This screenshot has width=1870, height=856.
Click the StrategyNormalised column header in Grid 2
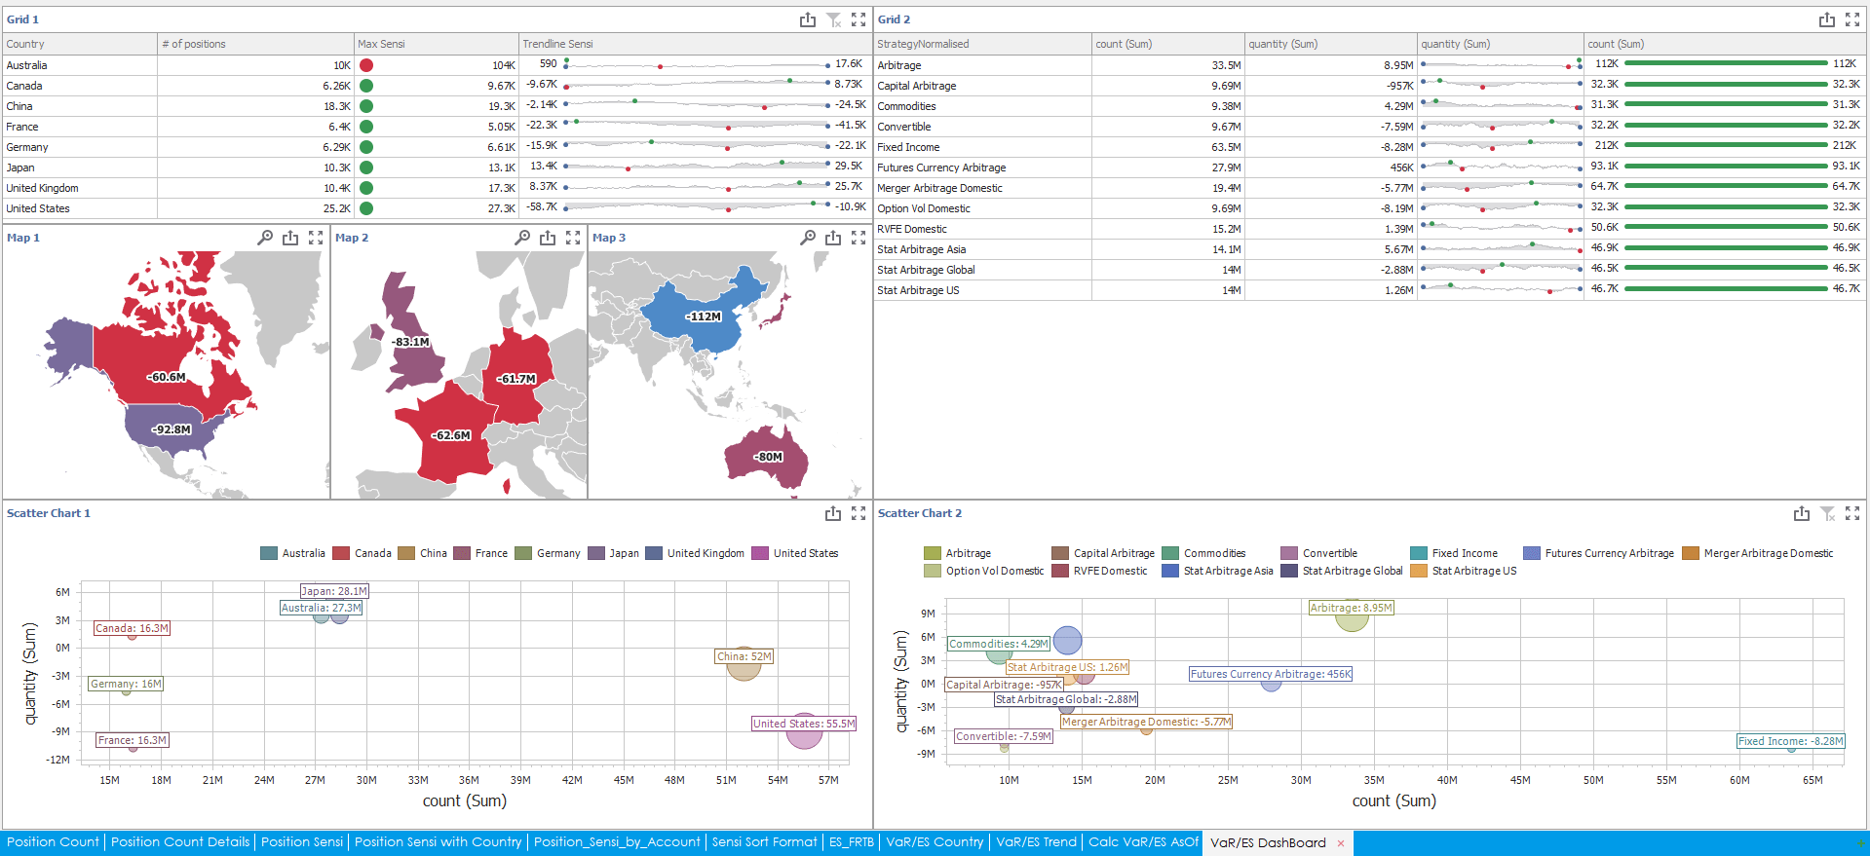coord(980,44)
